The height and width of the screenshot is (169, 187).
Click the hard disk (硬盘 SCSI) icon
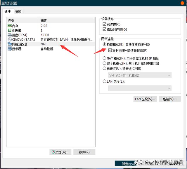coord(10,35)
